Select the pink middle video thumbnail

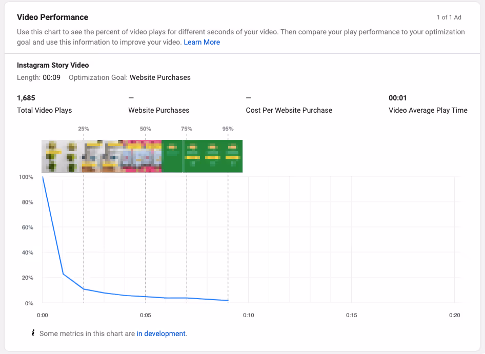(142, 156)
